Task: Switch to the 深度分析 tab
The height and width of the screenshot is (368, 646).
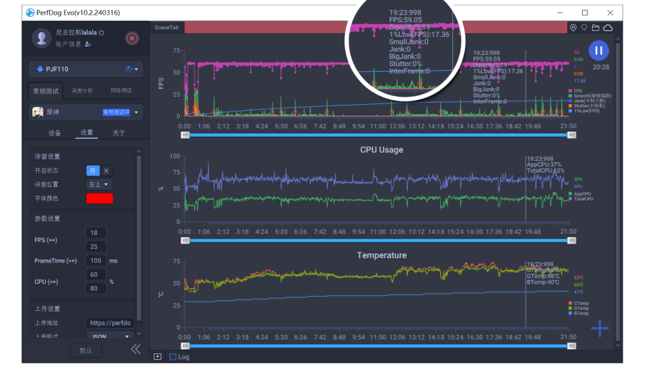Action: pos(82,91)
